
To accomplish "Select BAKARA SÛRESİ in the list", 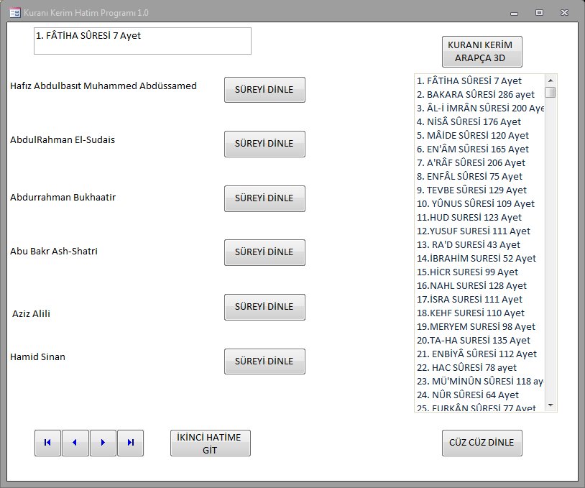I will pyautogui.click(x=475, y=94).
